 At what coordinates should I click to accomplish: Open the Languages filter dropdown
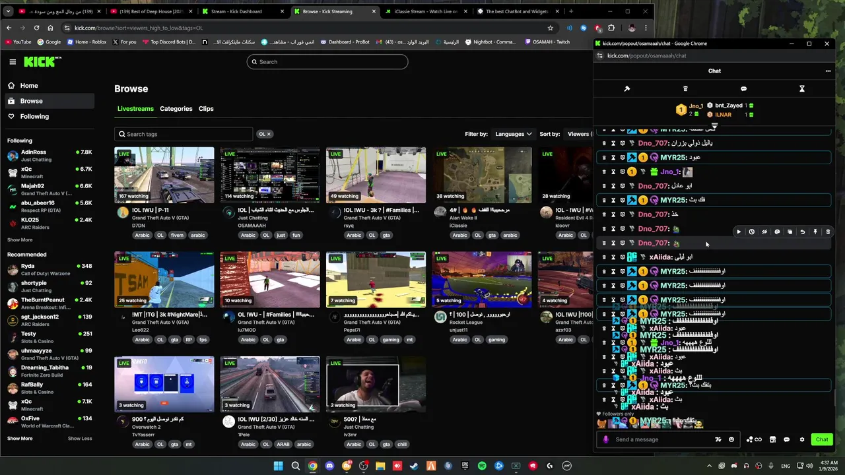[513, 134]
